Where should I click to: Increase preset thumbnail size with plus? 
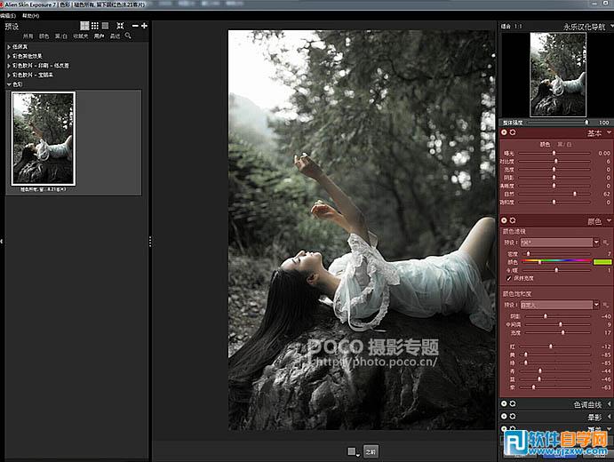tap(145, 26)
